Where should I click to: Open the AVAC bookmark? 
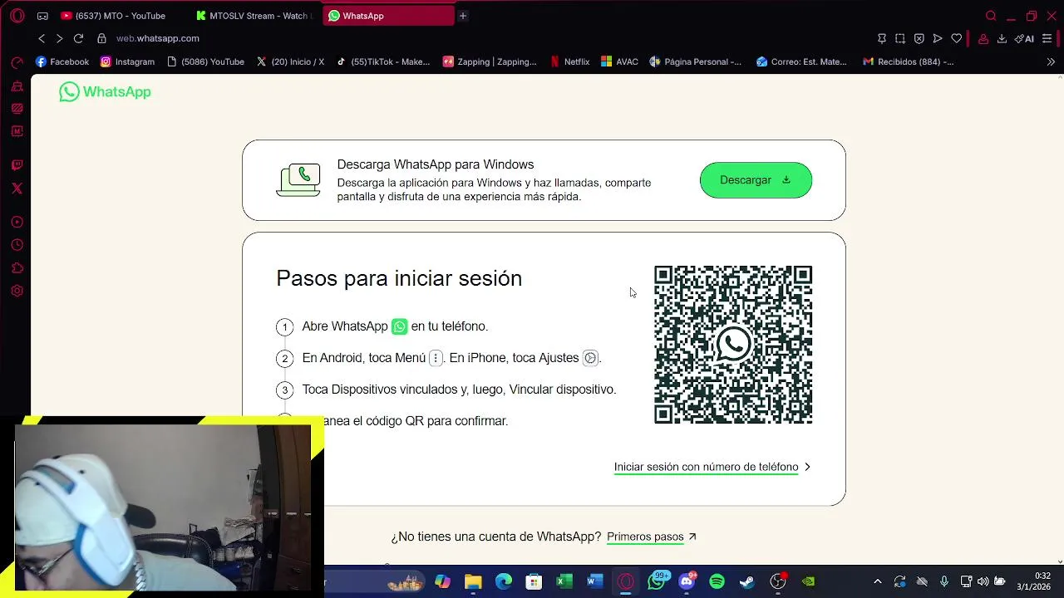pyautogui.click(x=619, y=61)
